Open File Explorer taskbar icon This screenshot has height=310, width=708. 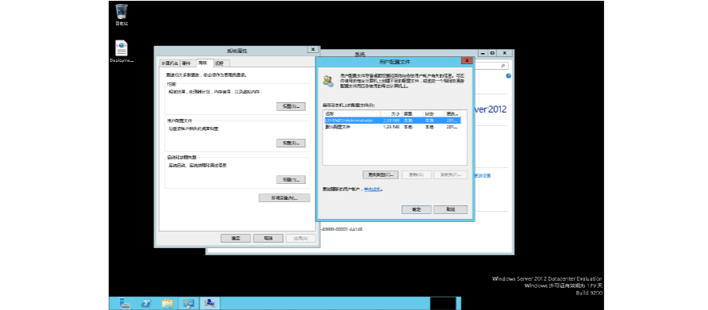point(167,303)
